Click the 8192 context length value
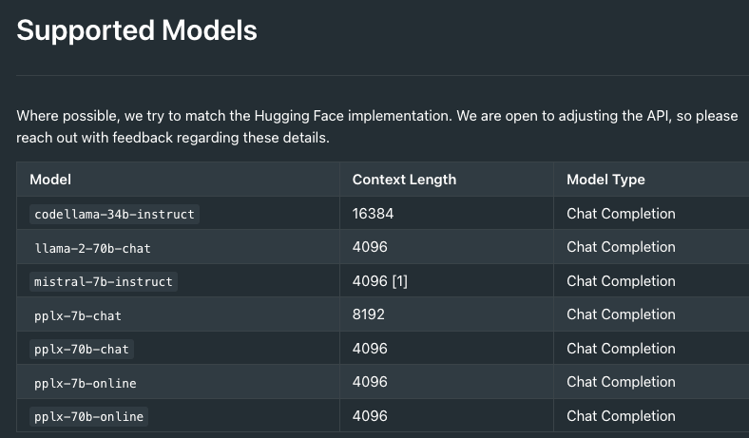Viewport: 749px width, 438px height. point(368,314)
